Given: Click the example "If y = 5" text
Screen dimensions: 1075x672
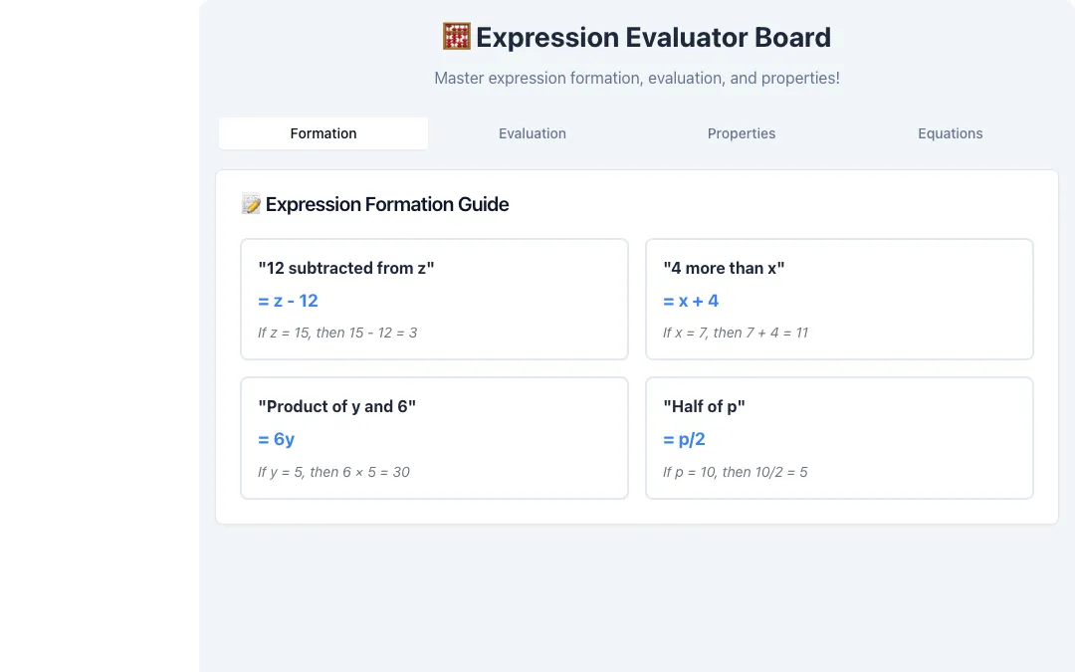Looking at the screenshot, I should [333, 473].
